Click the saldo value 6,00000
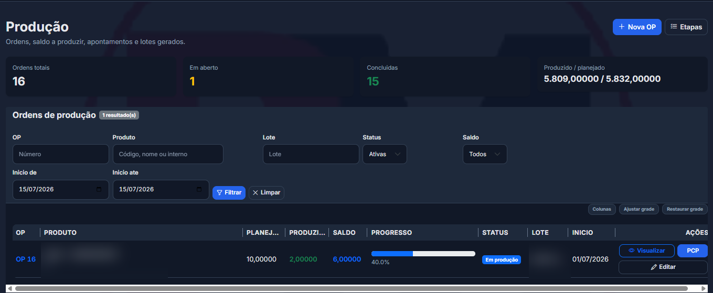 (x=347, y=259)
